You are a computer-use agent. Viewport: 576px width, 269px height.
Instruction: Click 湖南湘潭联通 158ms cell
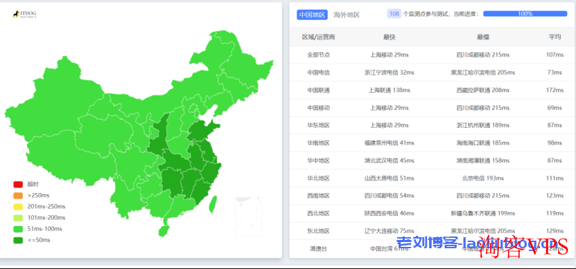[483, 160]
